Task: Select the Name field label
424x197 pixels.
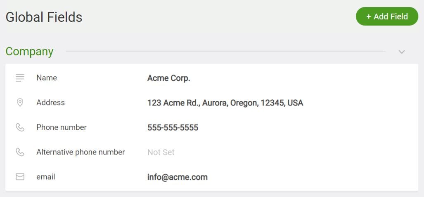Action: click(x=47, y=78)
